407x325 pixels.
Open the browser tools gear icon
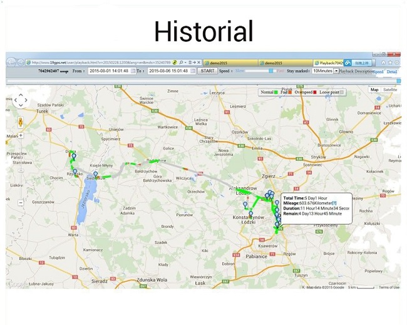pyautogui.click(x=397, y=63)
